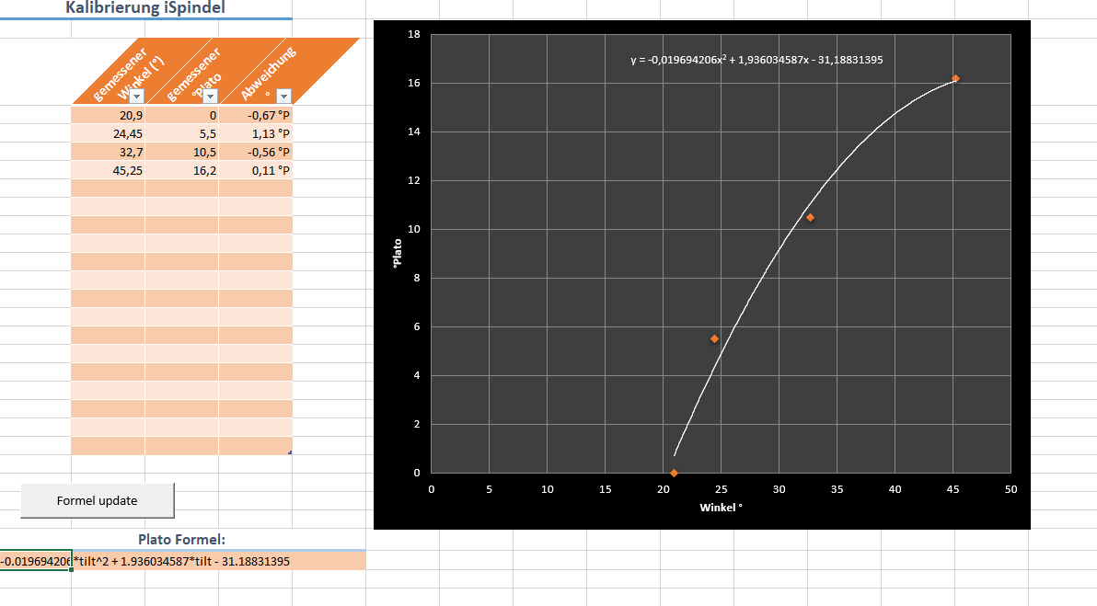The width and height of the screenshot is (1097, 606).
Task: Select the cell with value 45,25
Action: coord(108,170)
